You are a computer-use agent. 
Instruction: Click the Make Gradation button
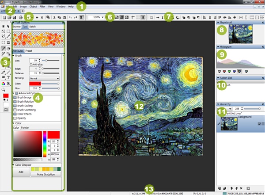(46, 174)
